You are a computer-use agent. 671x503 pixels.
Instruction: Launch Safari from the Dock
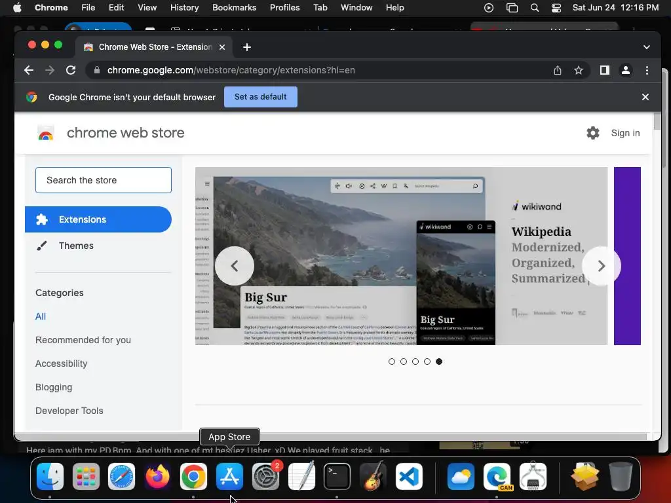pyautogui.click(x=121, y=477)
